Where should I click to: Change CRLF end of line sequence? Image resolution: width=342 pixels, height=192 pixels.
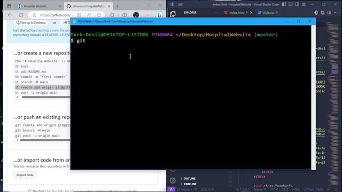point(285,190)
